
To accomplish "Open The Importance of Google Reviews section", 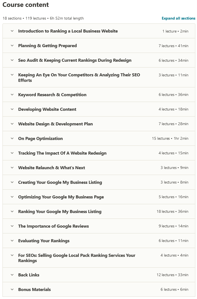I will point(53,226).
